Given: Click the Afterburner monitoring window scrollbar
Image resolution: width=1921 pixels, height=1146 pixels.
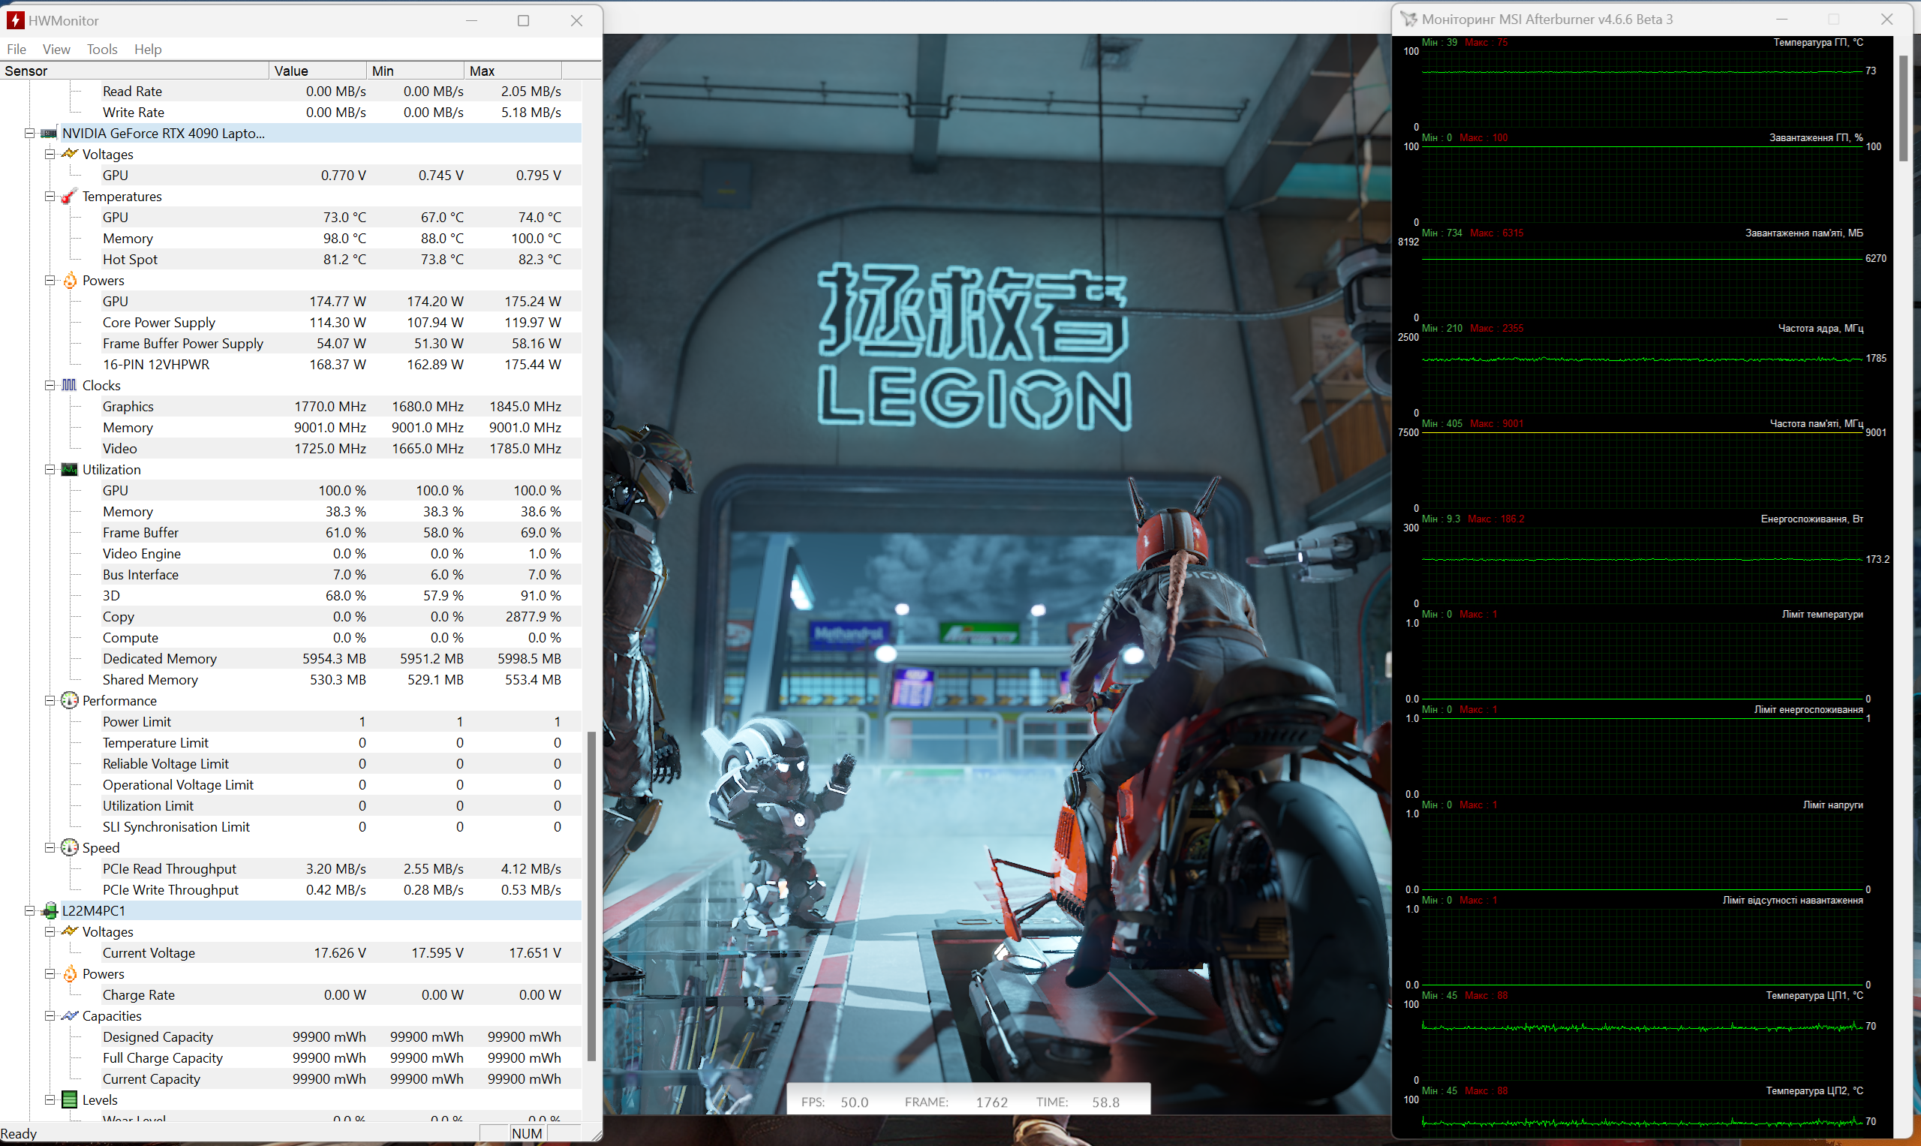Looking at the screenshot, I should click(1903, 108).
